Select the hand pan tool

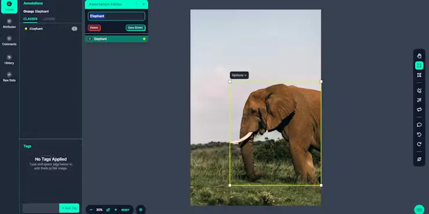(419, 56)
